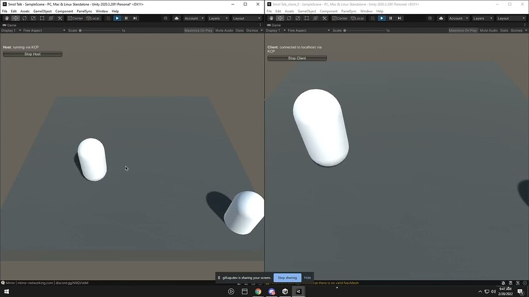This screenshot has width=529, height=297.
Task: Select the Move tool in the left Unity window
Action: (15, 18)
